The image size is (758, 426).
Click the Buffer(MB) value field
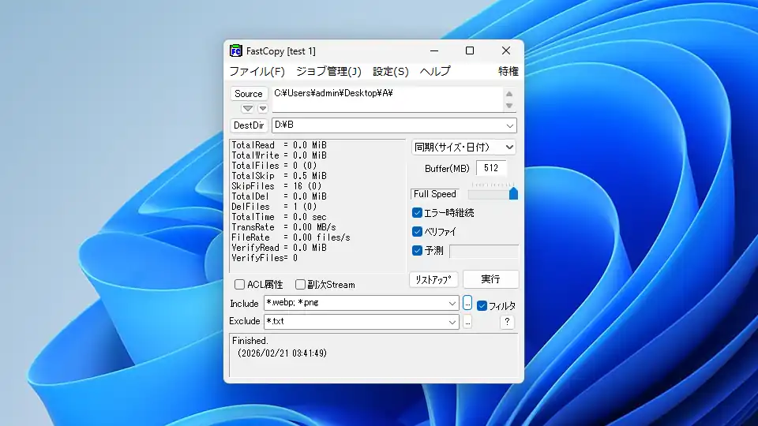pos(491,168)
